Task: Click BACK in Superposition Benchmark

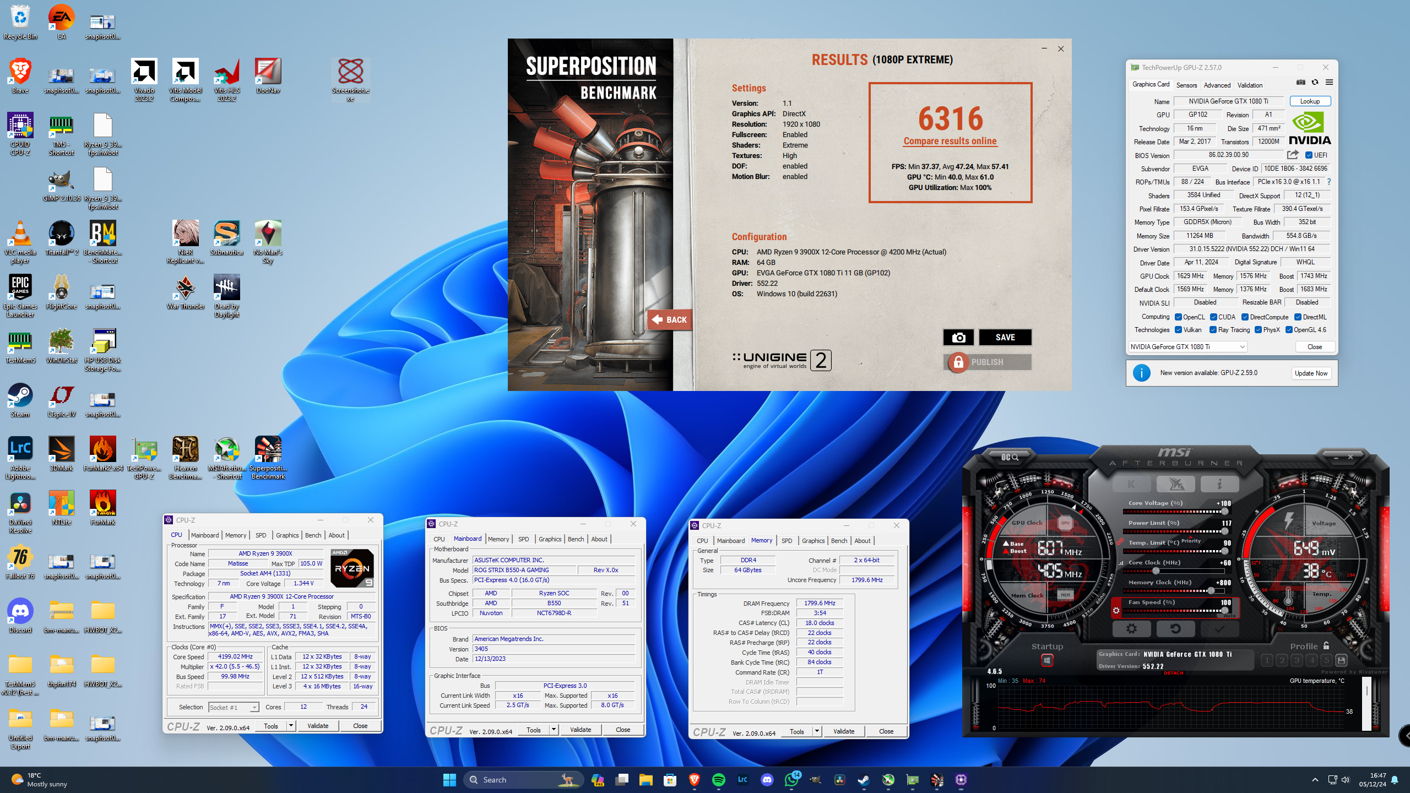Action: (669, 319)
